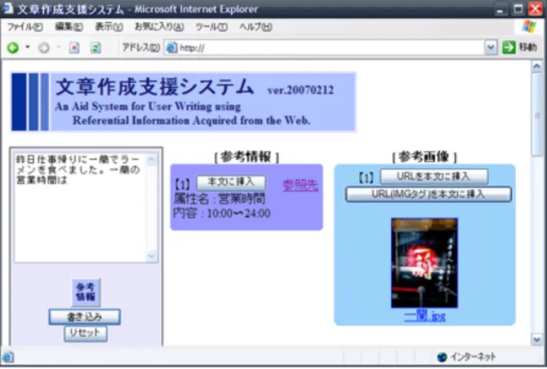
Task: Go back with the green Back arrow
Action: click(13, 48)
